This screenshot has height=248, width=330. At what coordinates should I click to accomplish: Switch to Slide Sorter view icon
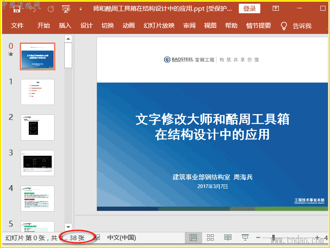tap(210, 237)
